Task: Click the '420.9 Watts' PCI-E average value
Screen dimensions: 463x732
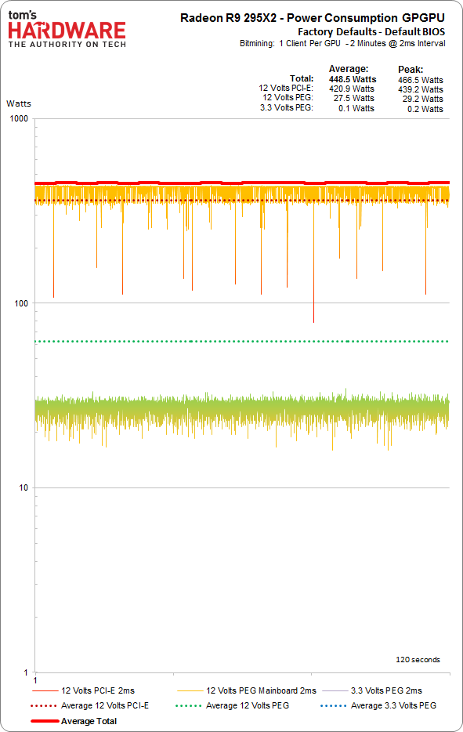Action: [x=352, y=89]
